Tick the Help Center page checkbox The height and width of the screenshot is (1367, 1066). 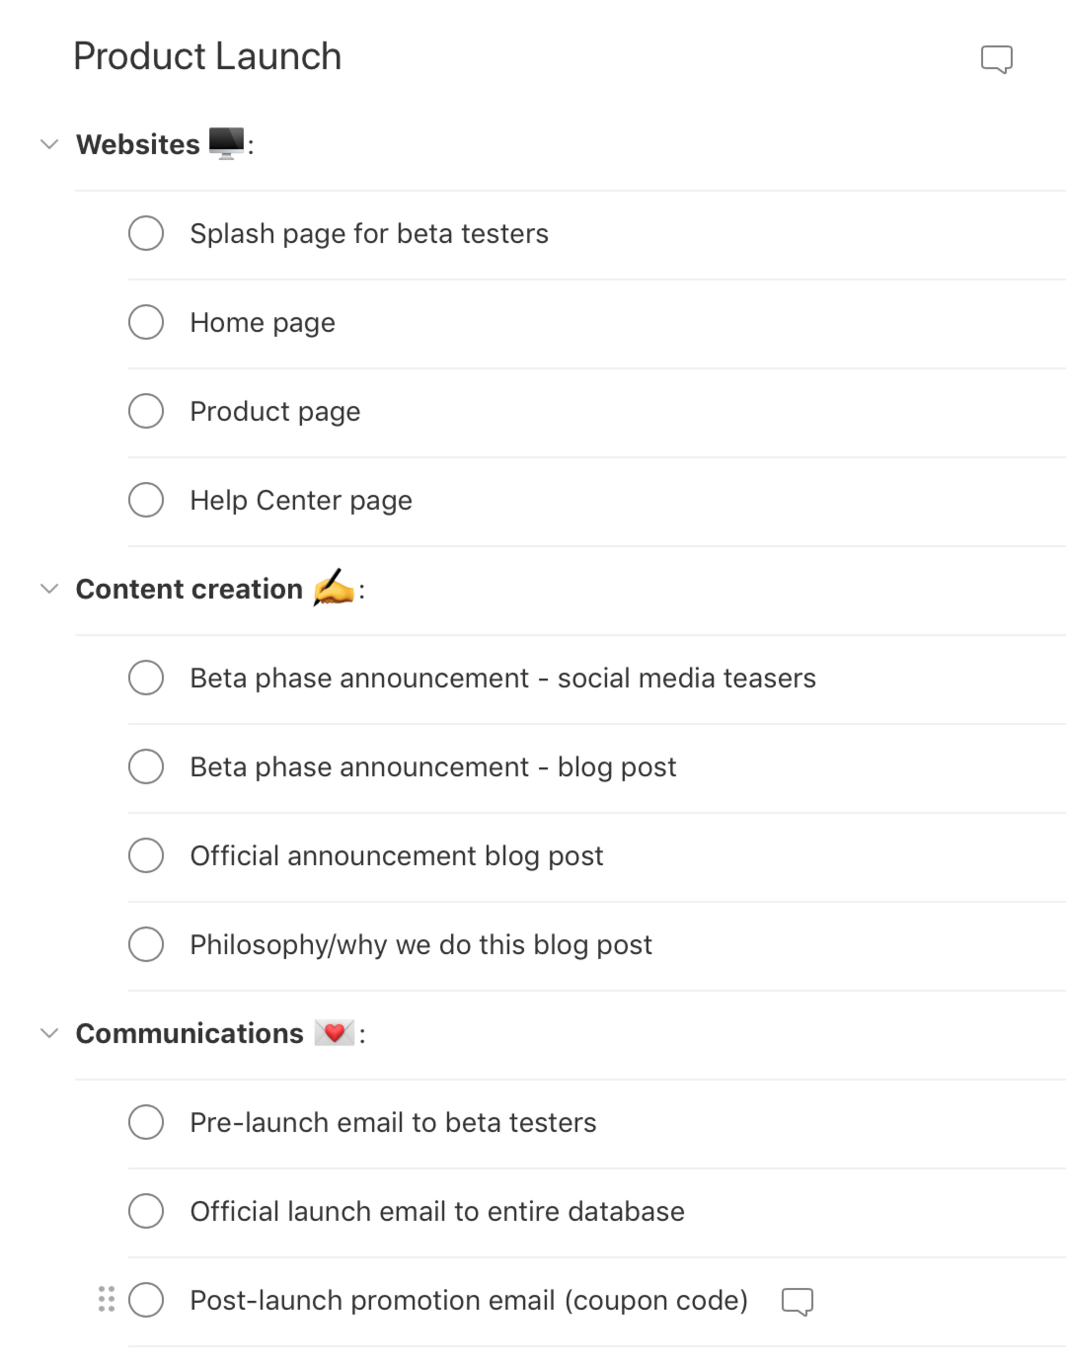pos(146,500)
